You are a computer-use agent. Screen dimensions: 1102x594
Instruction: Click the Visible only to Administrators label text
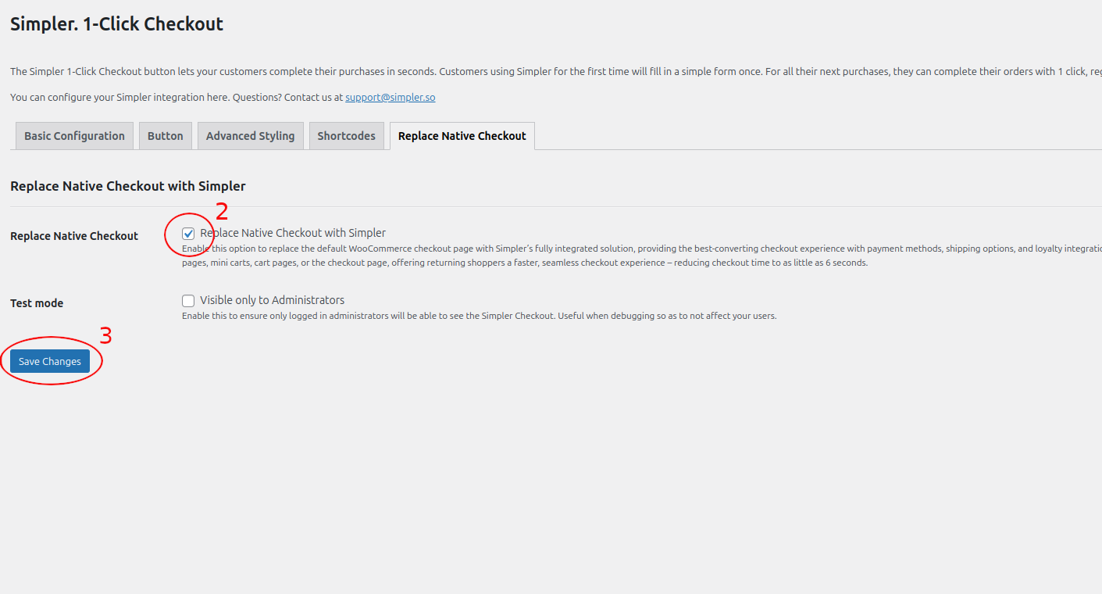pyautogui.click(x=272, y=300)
